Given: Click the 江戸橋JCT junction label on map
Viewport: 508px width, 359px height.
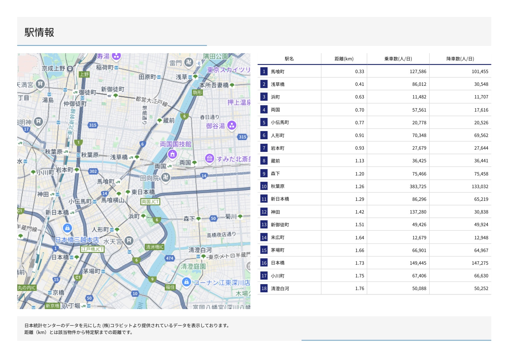Looking at the screenshot, I should (x=92, y=249).
